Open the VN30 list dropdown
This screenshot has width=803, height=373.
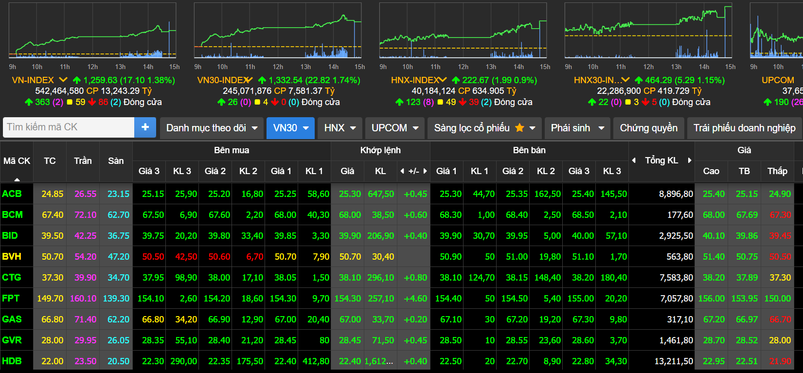(x=290, y=128)
